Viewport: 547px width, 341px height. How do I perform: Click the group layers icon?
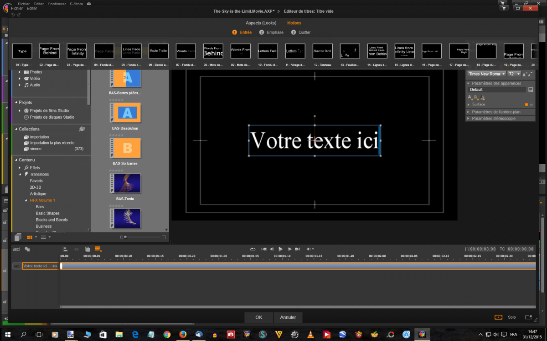tap(87, 249)
